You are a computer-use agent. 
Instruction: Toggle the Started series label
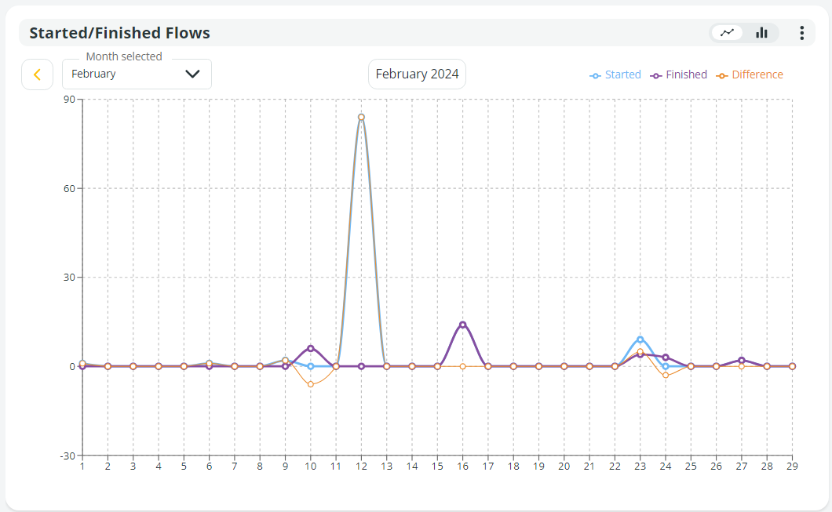coord(622,74)
